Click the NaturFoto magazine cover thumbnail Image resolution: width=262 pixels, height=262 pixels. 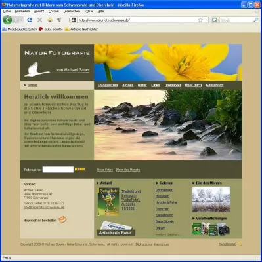pos(108,202)
